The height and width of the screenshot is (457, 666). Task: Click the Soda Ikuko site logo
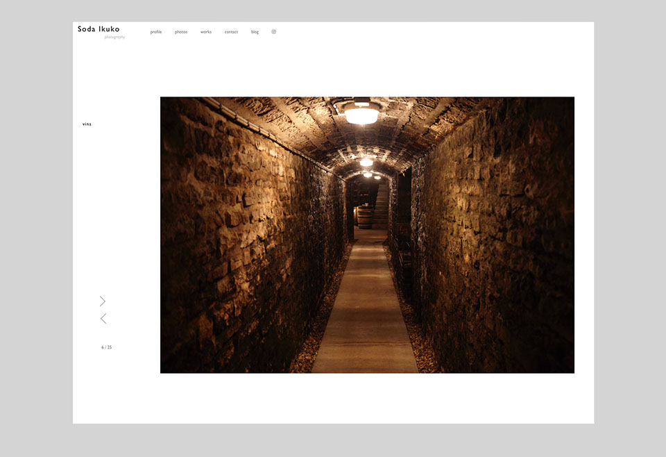click(99, 29)
